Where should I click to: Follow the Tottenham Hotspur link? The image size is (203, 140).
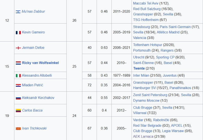click(148, 45)
